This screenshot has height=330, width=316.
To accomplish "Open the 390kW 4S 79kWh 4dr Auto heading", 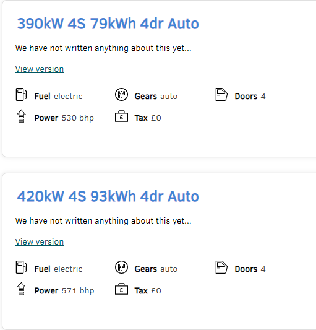I will [108, 24].
